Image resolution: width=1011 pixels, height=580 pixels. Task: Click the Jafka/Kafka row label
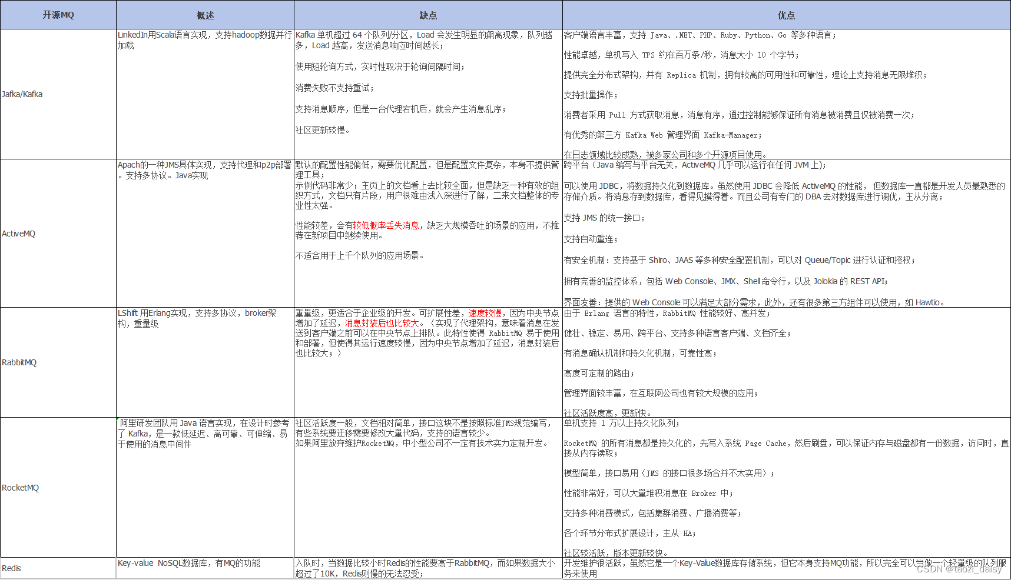point(22,94)
